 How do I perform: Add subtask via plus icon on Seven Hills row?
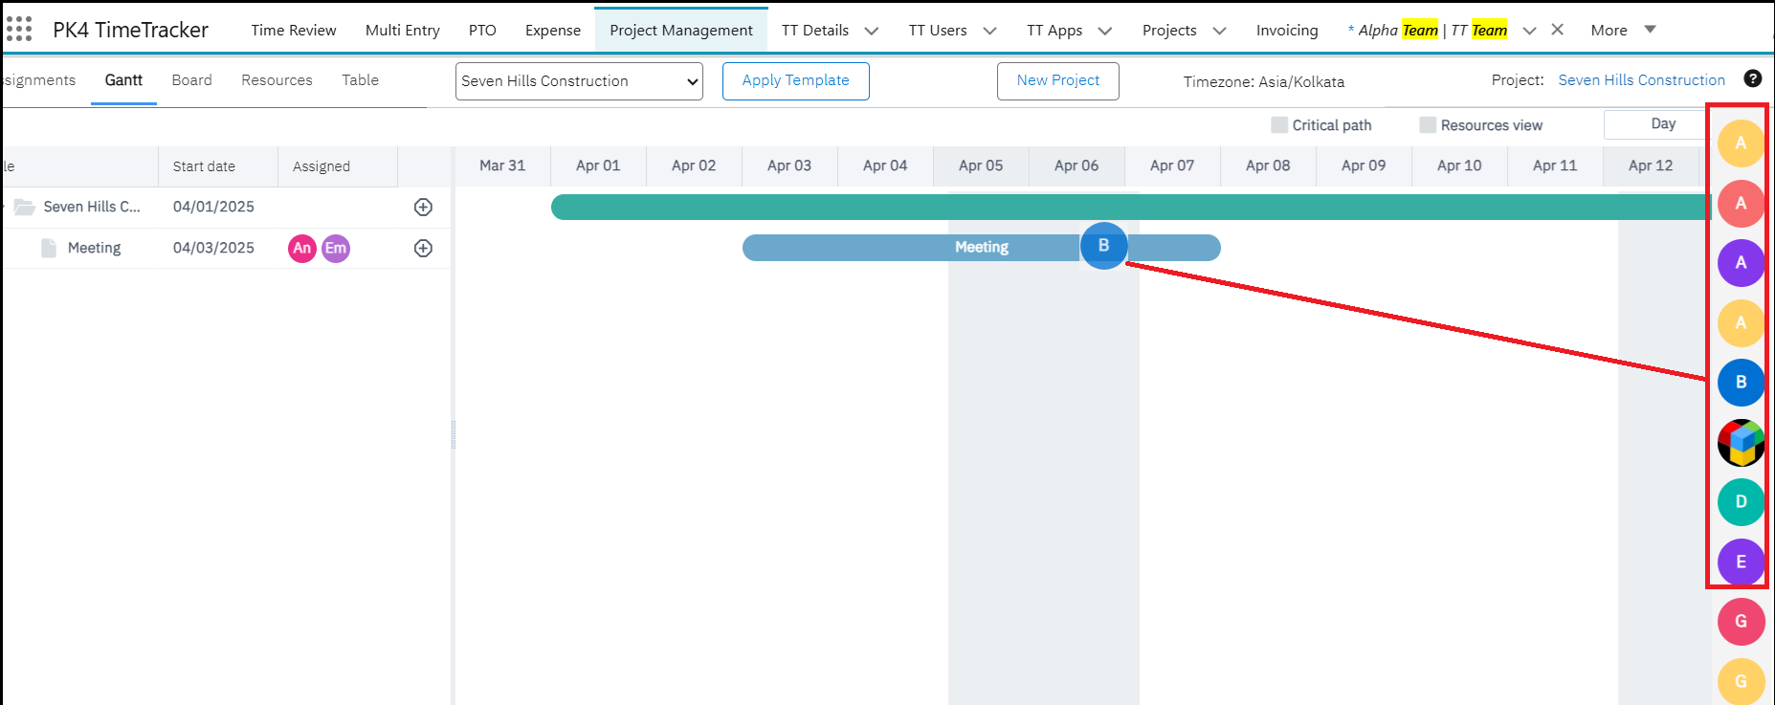tap(423, 207)
